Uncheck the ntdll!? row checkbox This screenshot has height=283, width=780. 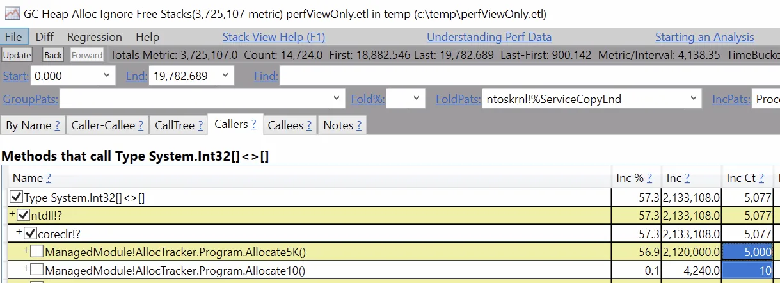(x=24, y=216)
